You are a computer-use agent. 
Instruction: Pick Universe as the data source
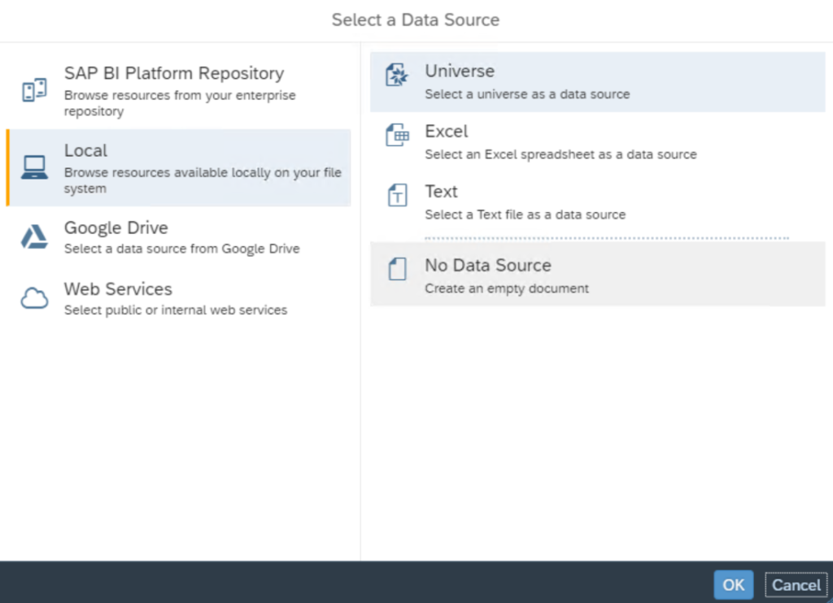point(598,82)
